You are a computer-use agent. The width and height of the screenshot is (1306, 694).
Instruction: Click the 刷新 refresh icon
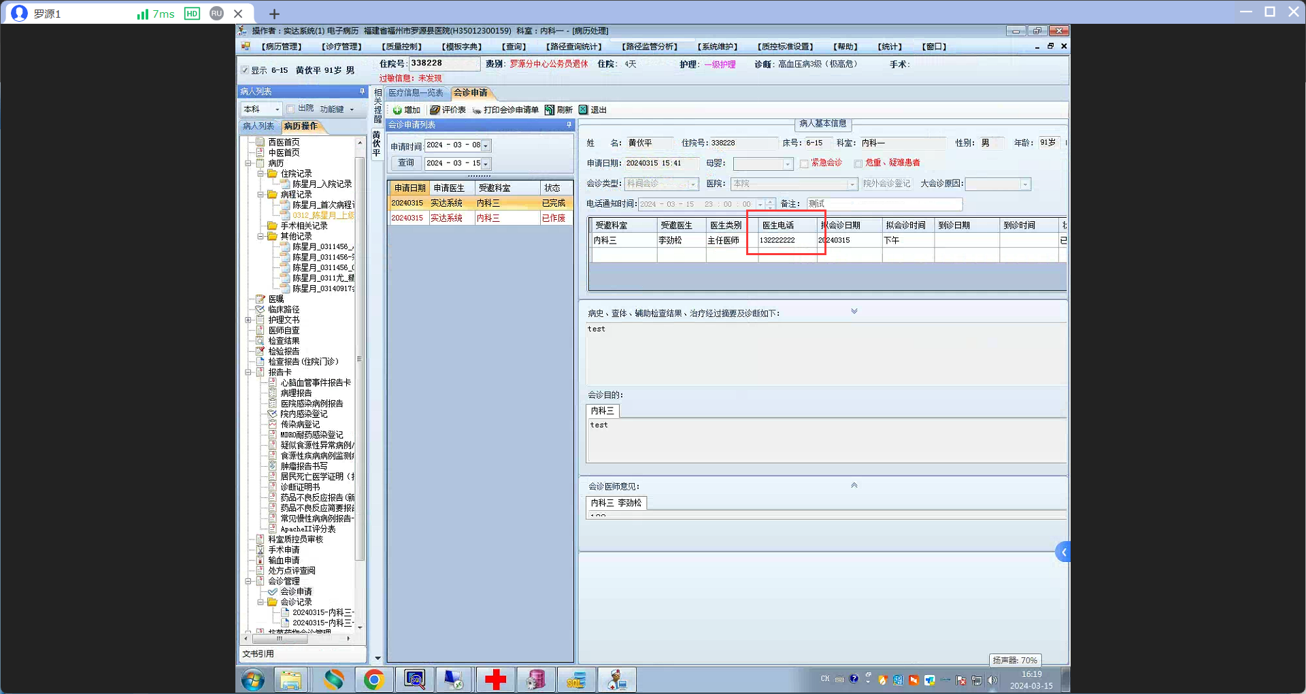coord(550,110)
